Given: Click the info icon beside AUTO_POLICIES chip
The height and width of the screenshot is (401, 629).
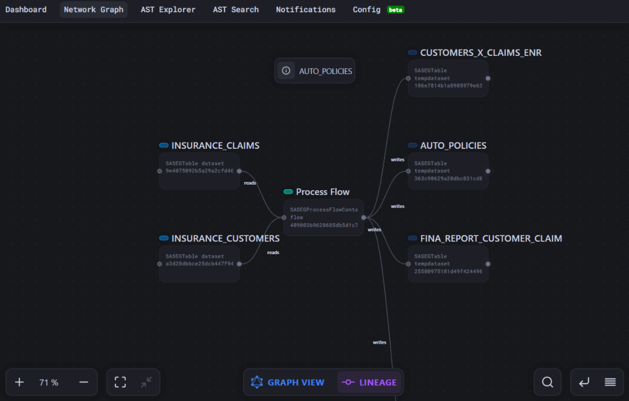Looking at the screenshot, I should [x=286, y=71].
